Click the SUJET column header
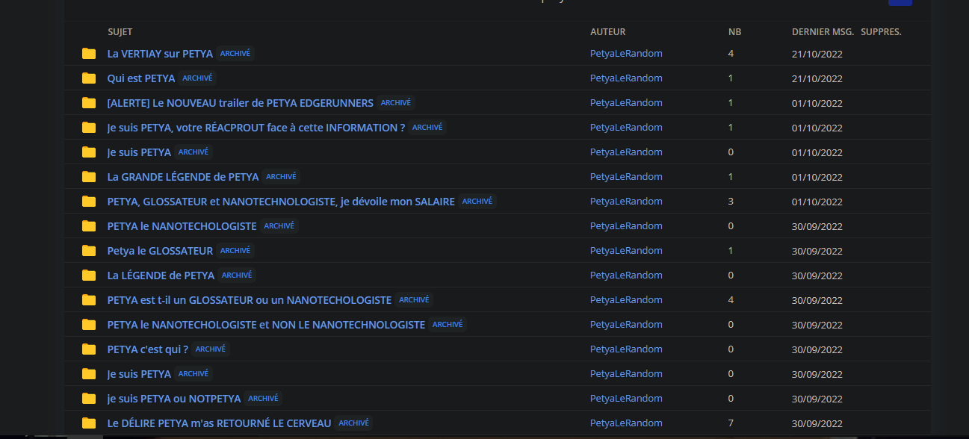Viewport: 969px width, 439px height. (120, 32)
